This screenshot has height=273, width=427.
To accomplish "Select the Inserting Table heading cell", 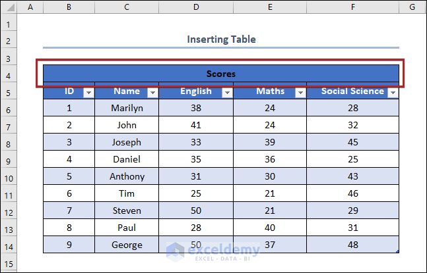I will coord(221,39).
